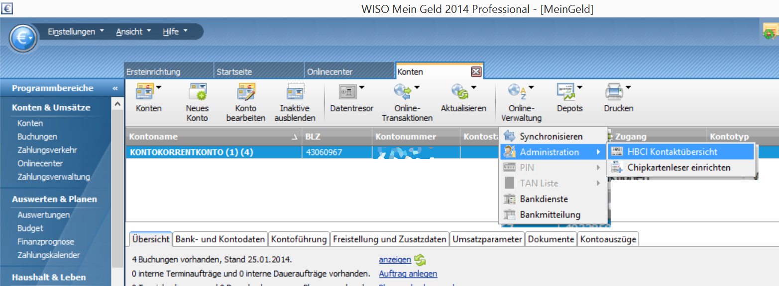779x286 pixels.
Task: Expand the Depots dropdown arrow
Action: [580, 88]
